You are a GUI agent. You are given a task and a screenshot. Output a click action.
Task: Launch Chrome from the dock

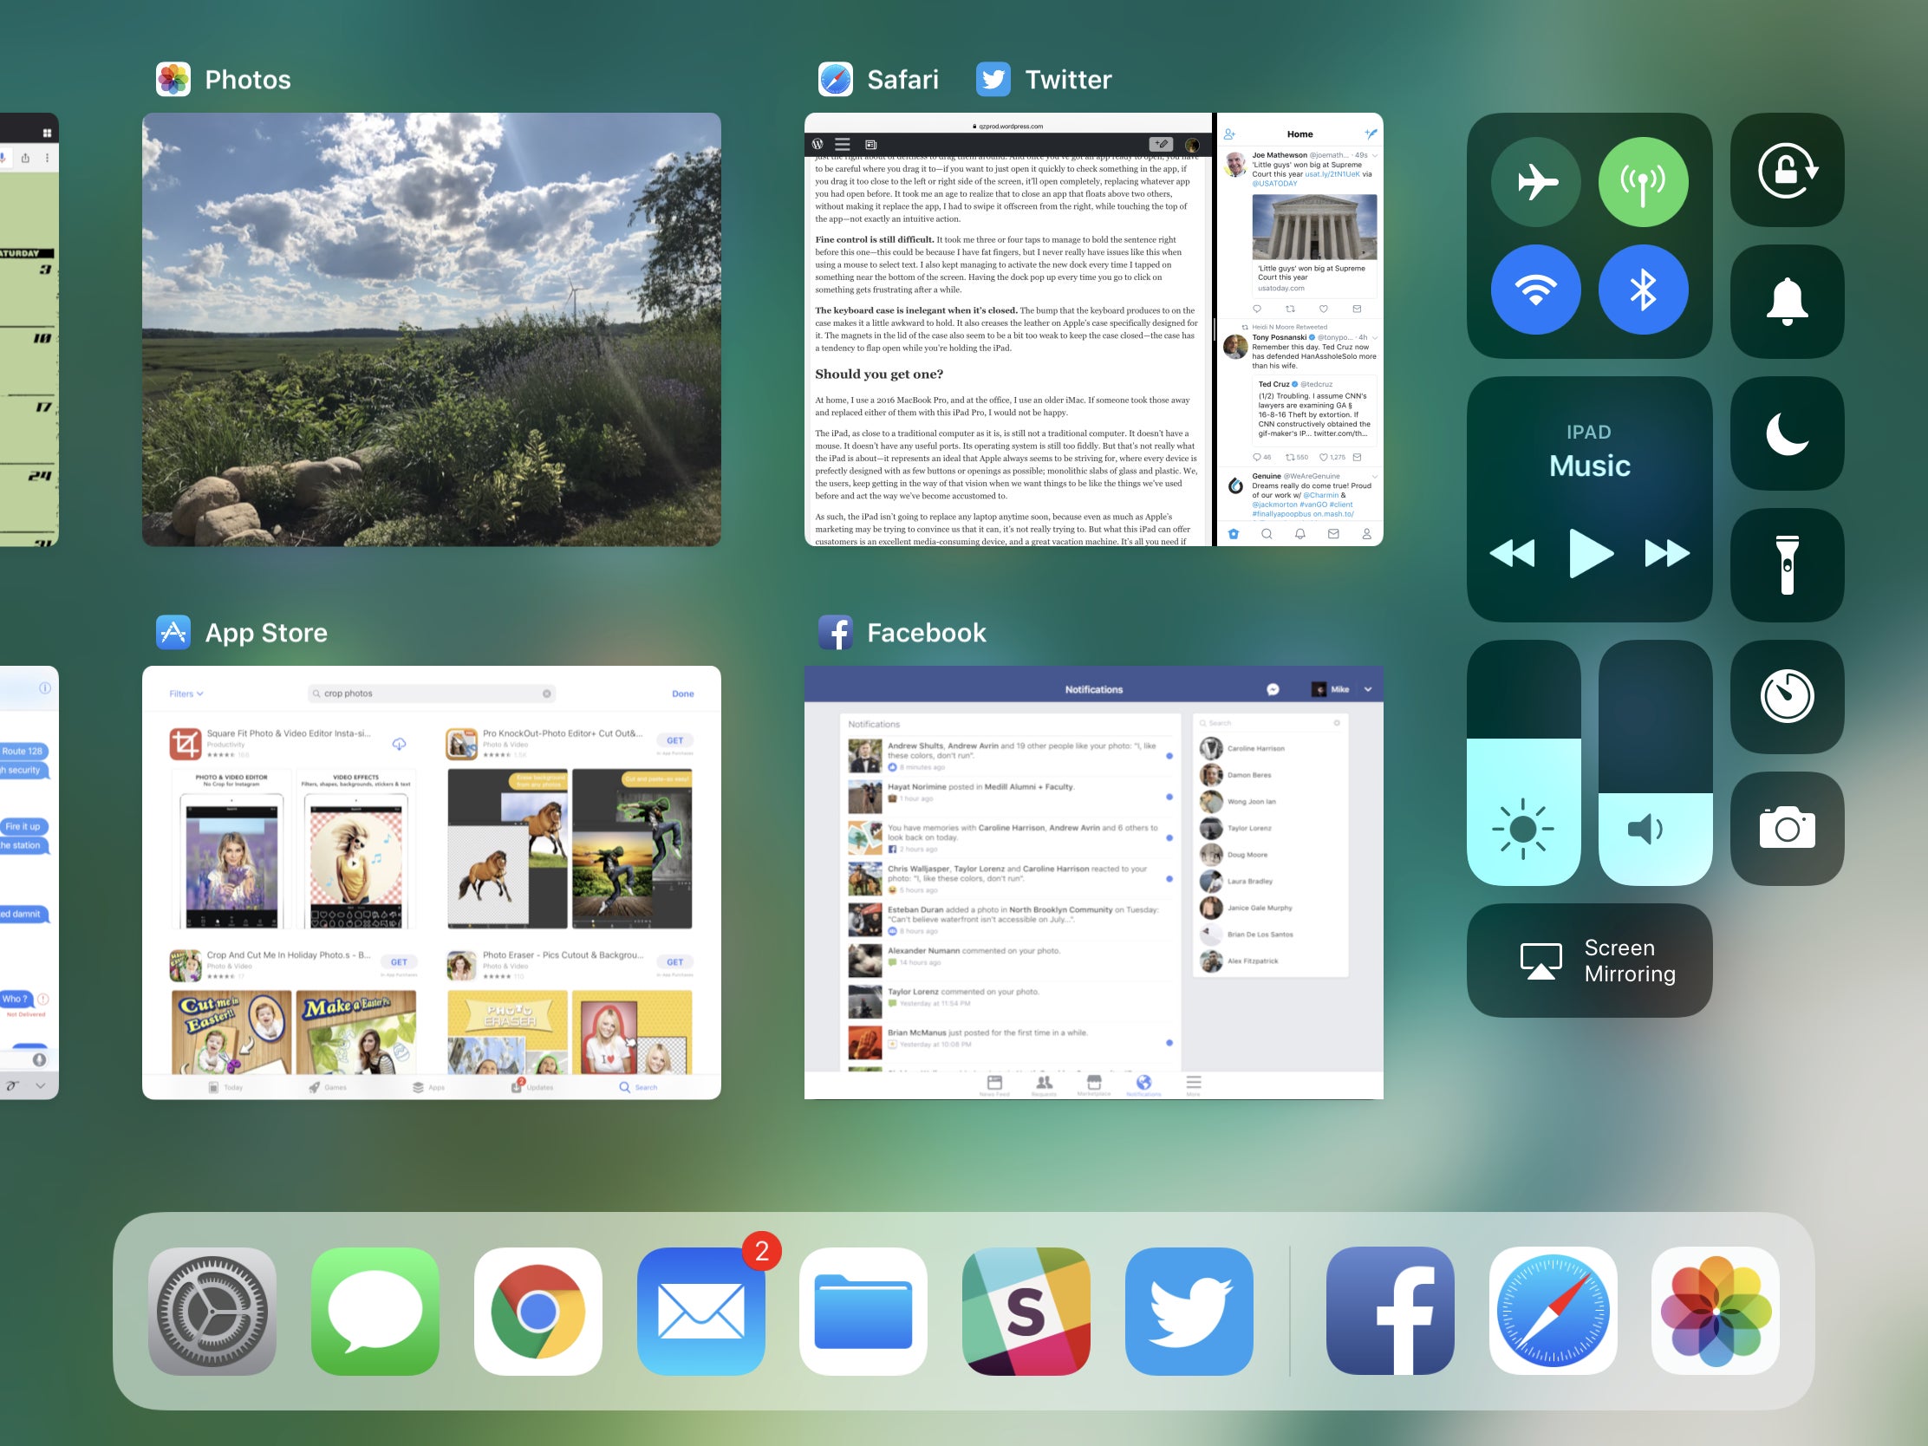click(537, 1311)
